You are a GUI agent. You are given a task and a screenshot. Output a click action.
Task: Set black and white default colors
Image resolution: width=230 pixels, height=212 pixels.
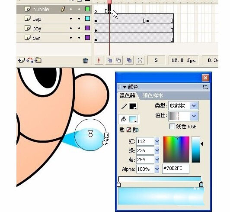coord(122,130)
